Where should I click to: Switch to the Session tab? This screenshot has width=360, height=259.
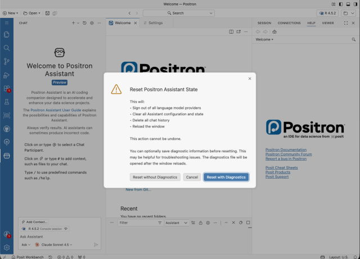[264, 23]
